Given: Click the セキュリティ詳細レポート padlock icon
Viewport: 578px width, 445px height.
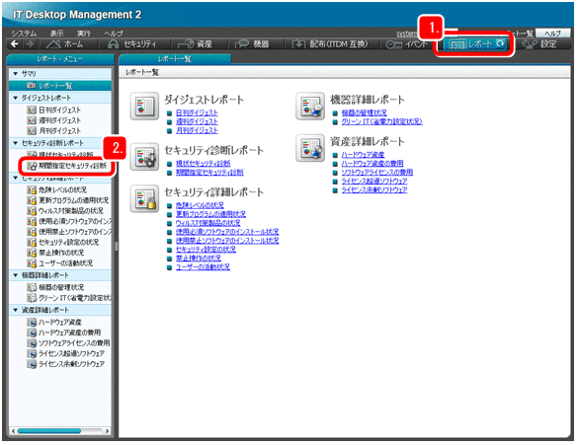Looking at the screenshot, I should 144,198.
